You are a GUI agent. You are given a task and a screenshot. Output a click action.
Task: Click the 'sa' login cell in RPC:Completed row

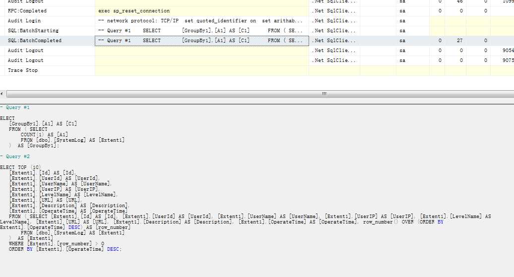412,11
